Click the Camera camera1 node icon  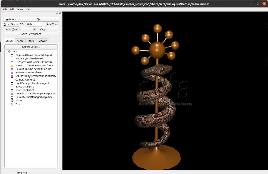coord(12,80)
